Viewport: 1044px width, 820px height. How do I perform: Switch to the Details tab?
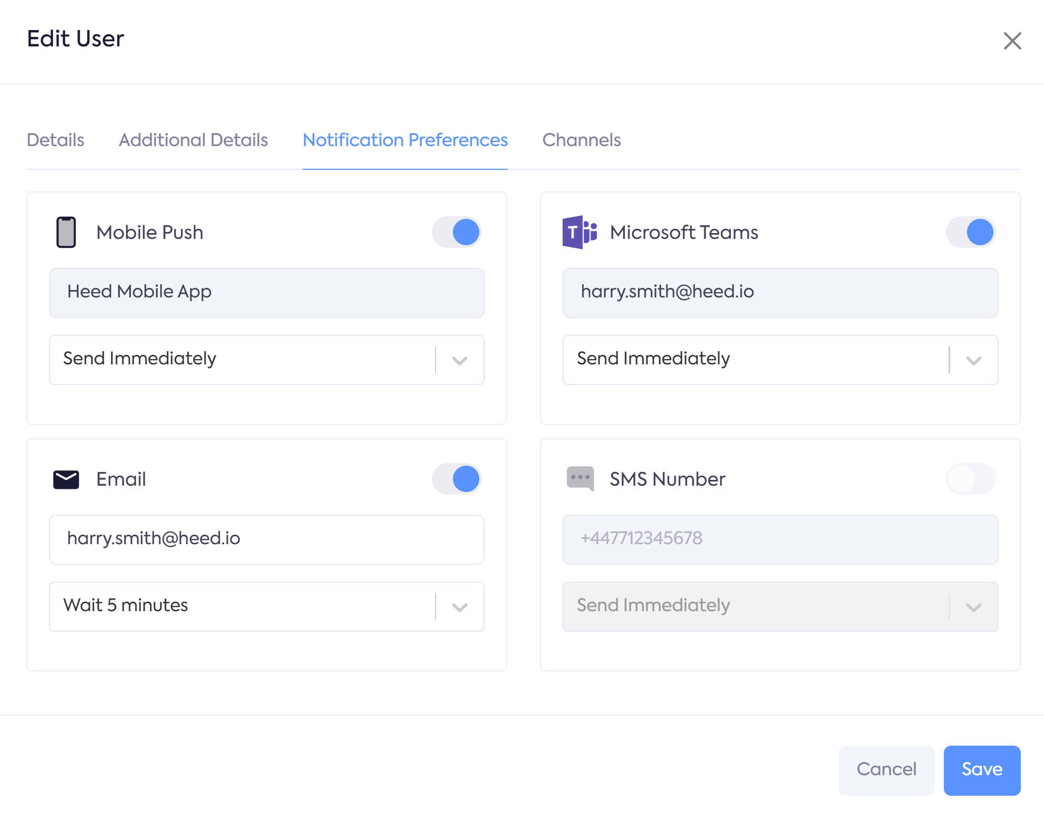click(x=55, y=140)
